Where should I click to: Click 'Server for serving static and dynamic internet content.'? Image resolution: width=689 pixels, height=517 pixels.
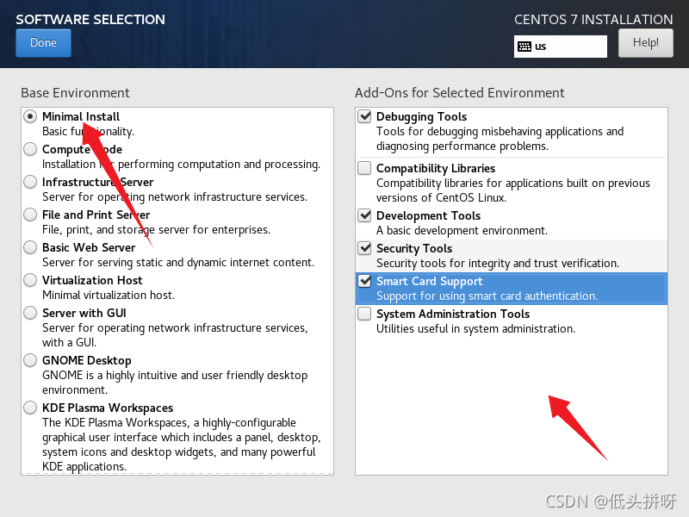(x=178, y=263)
